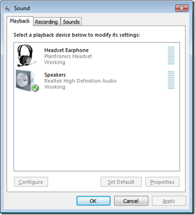Select the Headset Earphone headphones icon
This screenshot has height=215, width=195.
pos(27,55)
